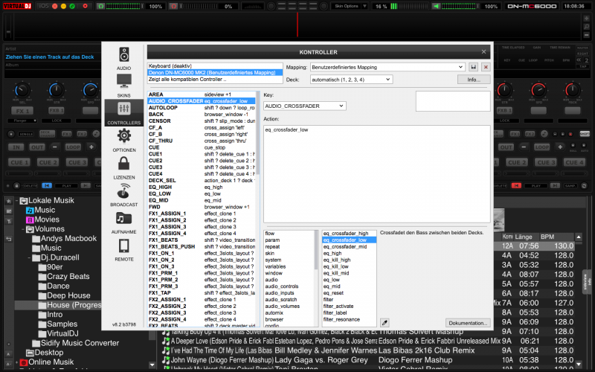
Task: Select eq_kill_low action
Action: click(x=336, y=266)
